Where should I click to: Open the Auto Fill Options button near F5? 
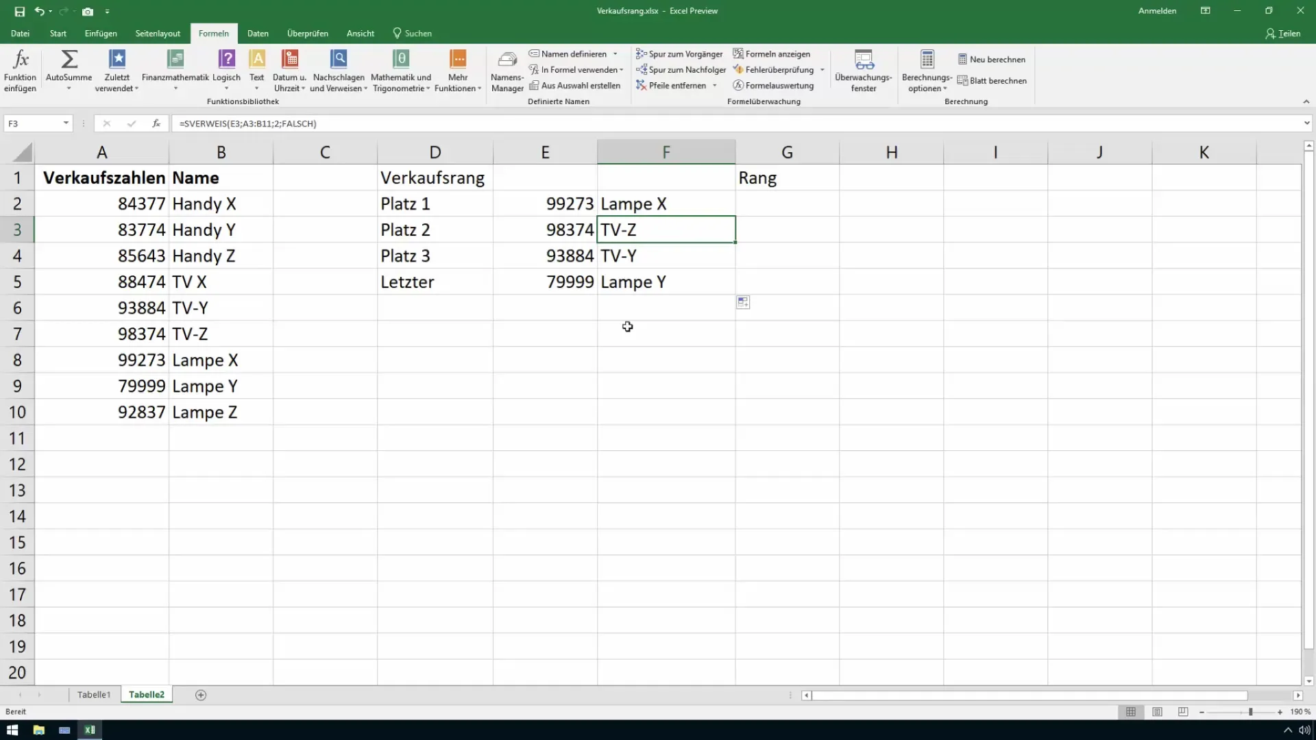tap(743, 302)
